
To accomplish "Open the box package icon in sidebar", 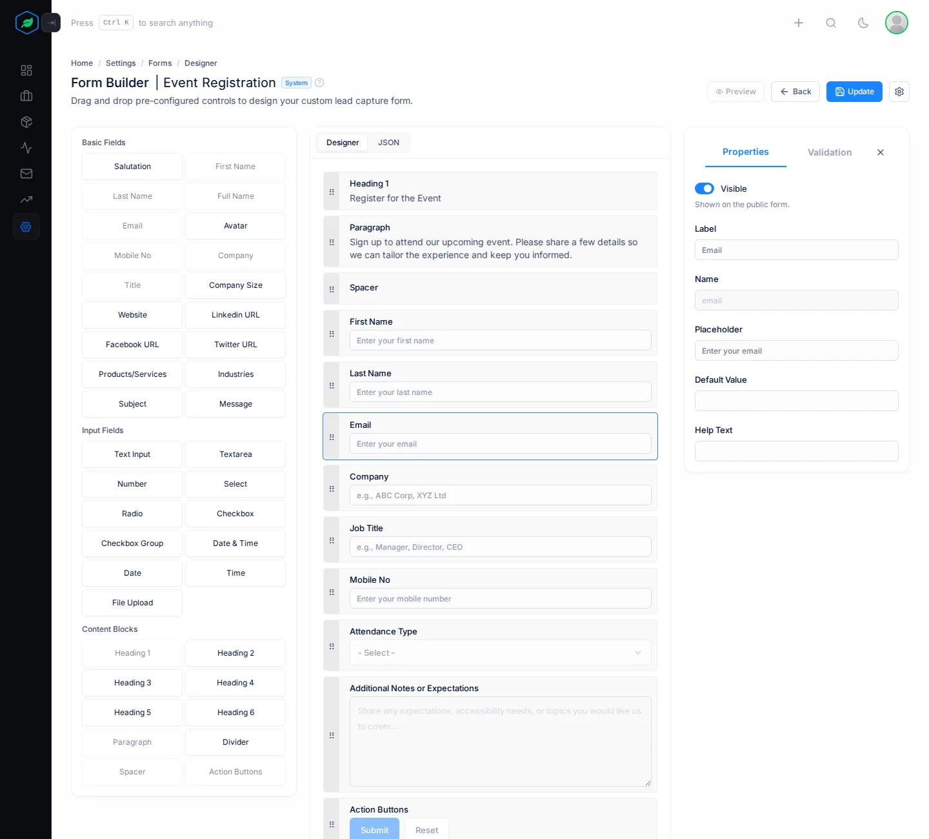I will click(26, 122).
